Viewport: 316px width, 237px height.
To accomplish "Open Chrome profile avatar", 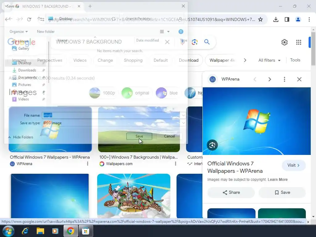I will (x=298, y=19).
